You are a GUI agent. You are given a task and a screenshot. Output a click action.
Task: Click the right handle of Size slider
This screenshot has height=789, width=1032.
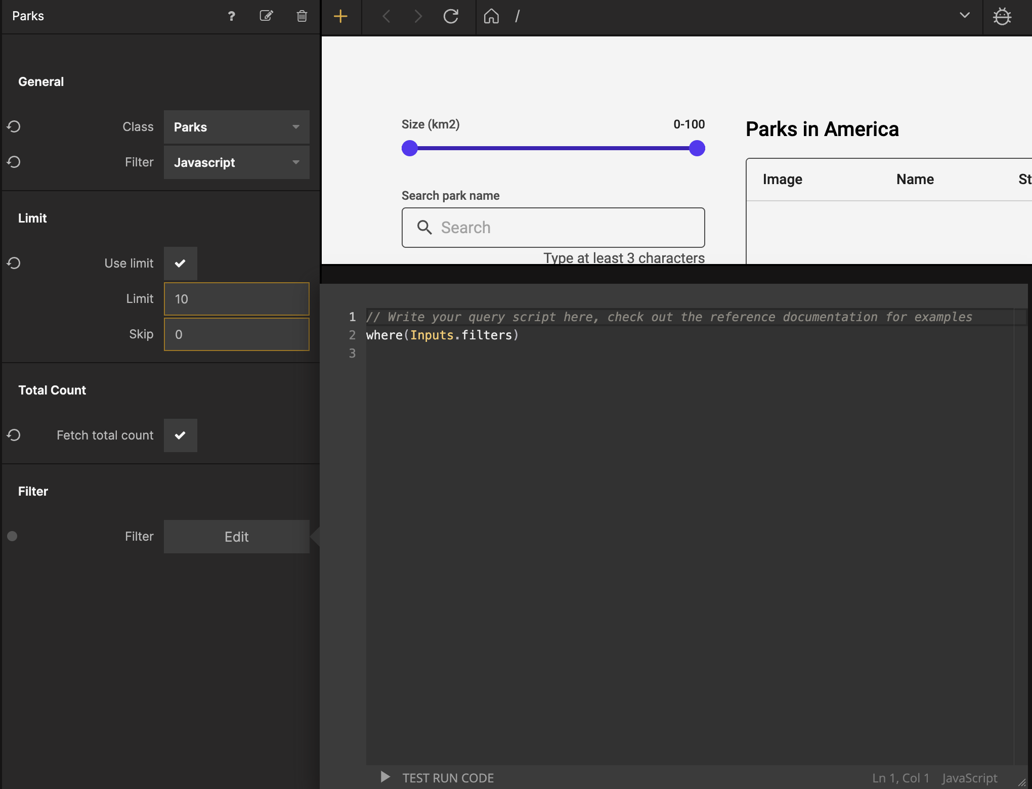point(697,148)
